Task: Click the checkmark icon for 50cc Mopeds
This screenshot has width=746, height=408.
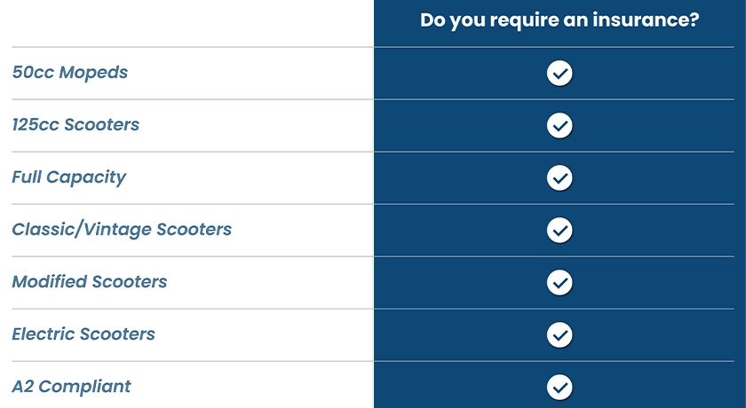Action: (x=559, y=73)
